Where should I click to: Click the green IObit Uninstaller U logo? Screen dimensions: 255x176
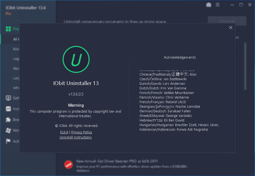coord(76,60)
